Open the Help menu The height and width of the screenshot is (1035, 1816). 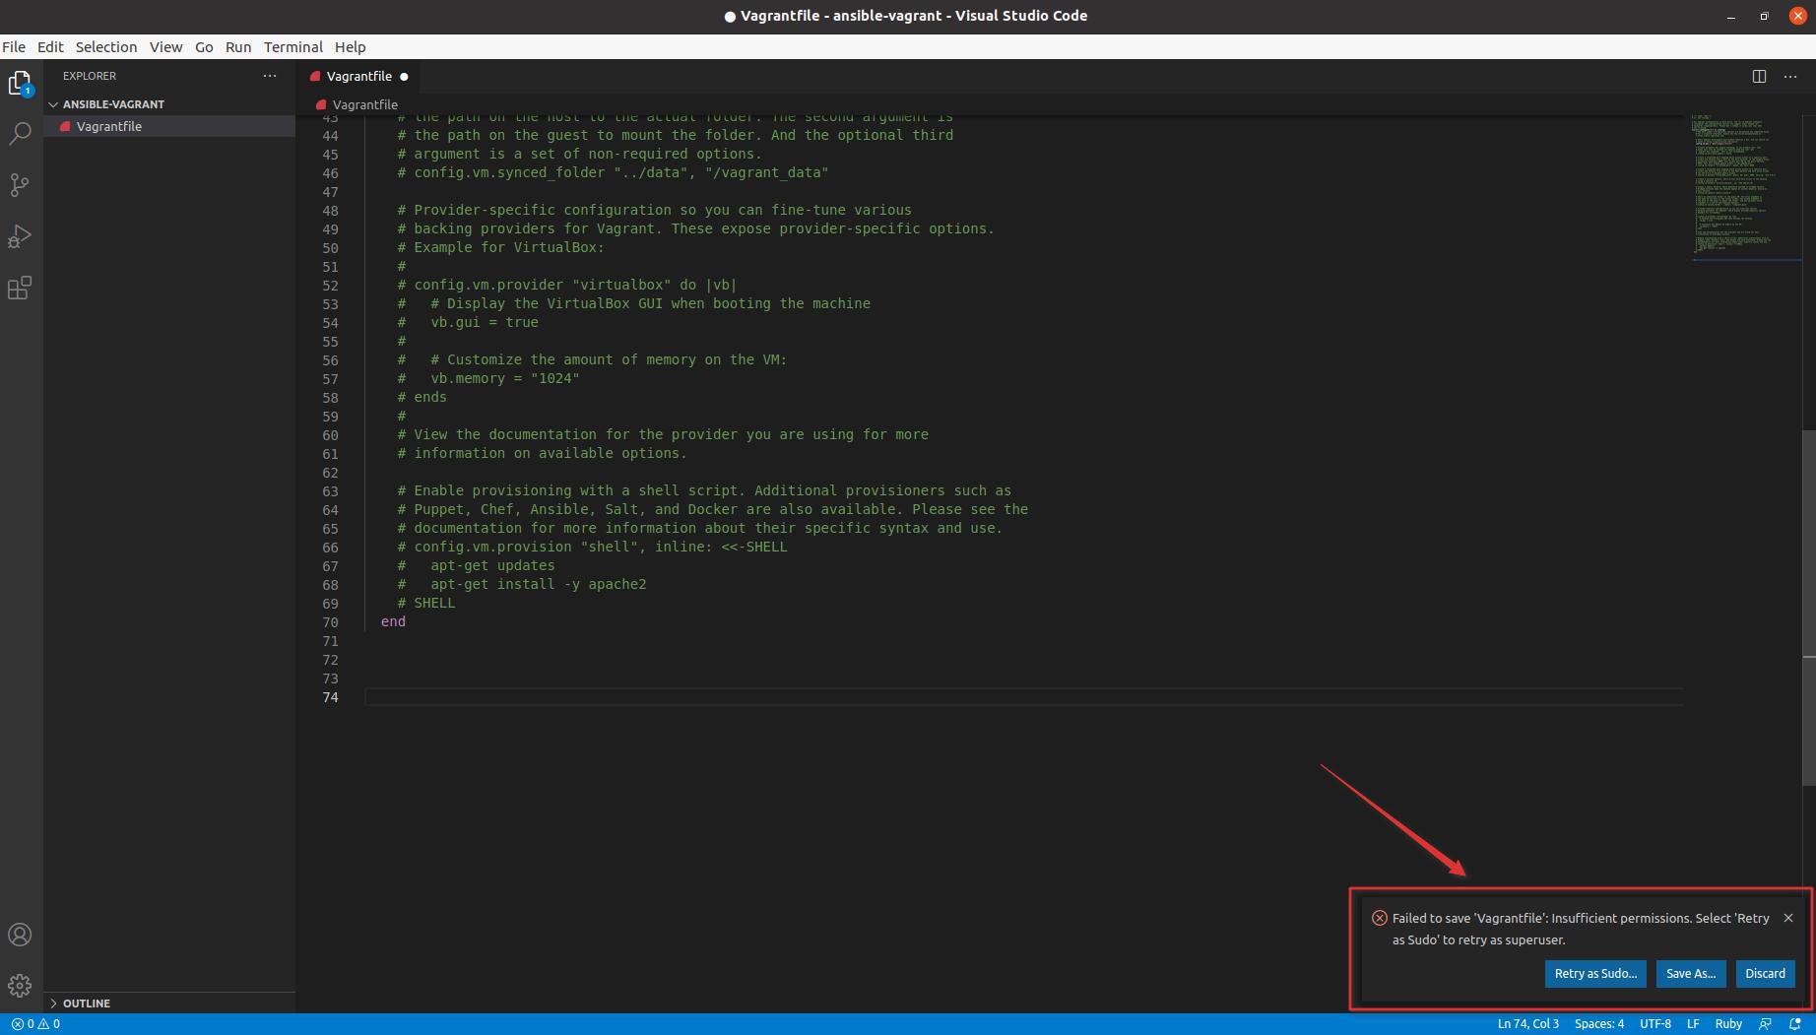350,46
